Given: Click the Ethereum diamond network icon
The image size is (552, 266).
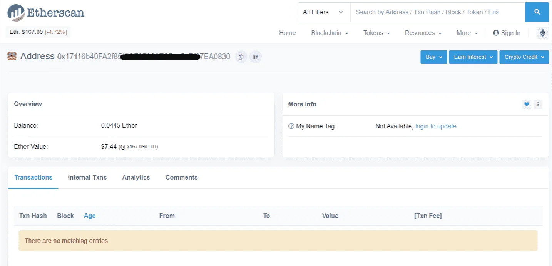Looking at the screenshot, I should tap(543, 33).
